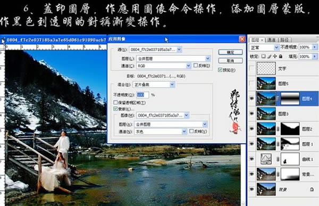The image size is (319, 206).
Task: Click the mask link icon on 图层2
Action: tap(278, 129)
